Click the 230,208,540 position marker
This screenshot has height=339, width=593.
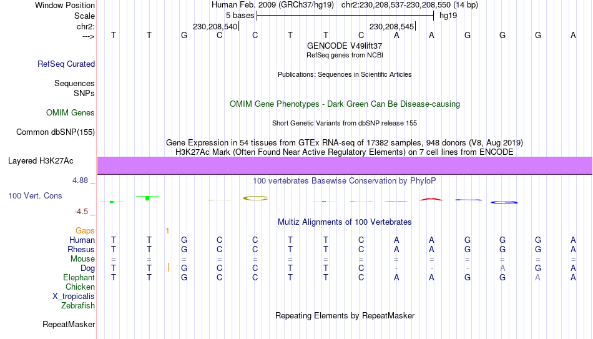coord(215,27)
